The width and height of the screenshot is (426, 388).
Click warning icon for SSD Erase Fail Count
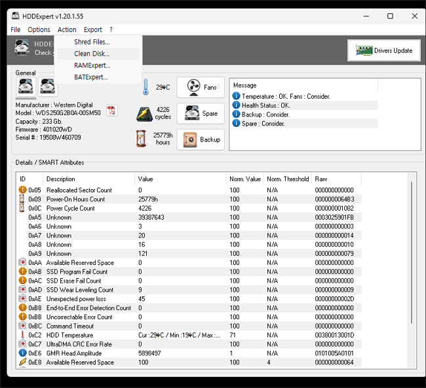pos(22,280)
